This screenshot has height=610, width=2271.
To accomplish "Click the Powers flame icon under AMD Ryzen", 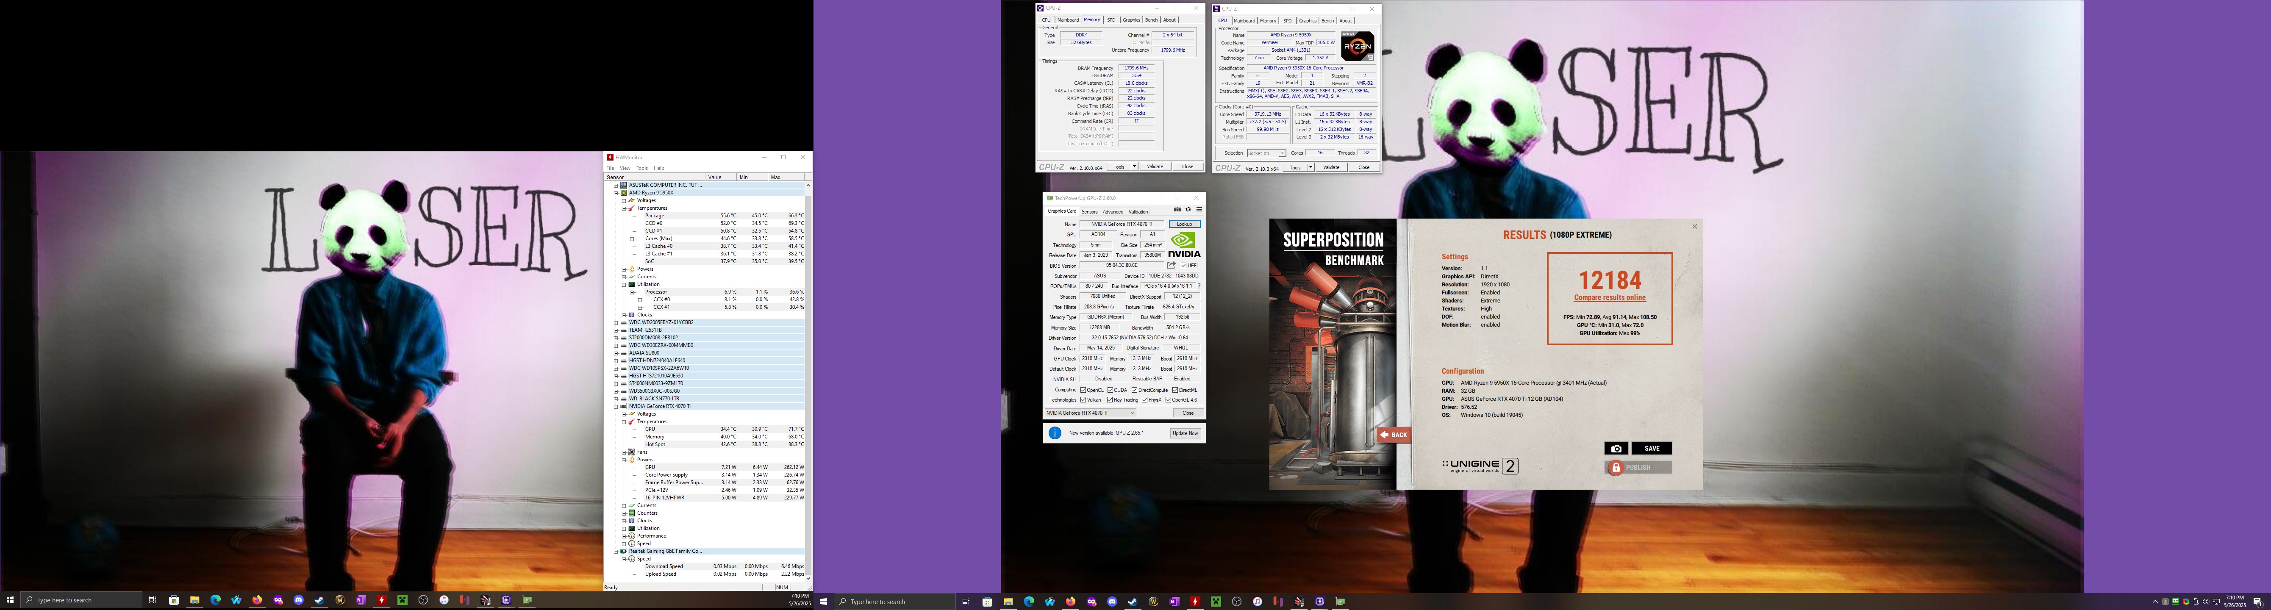I will [632, 269].
